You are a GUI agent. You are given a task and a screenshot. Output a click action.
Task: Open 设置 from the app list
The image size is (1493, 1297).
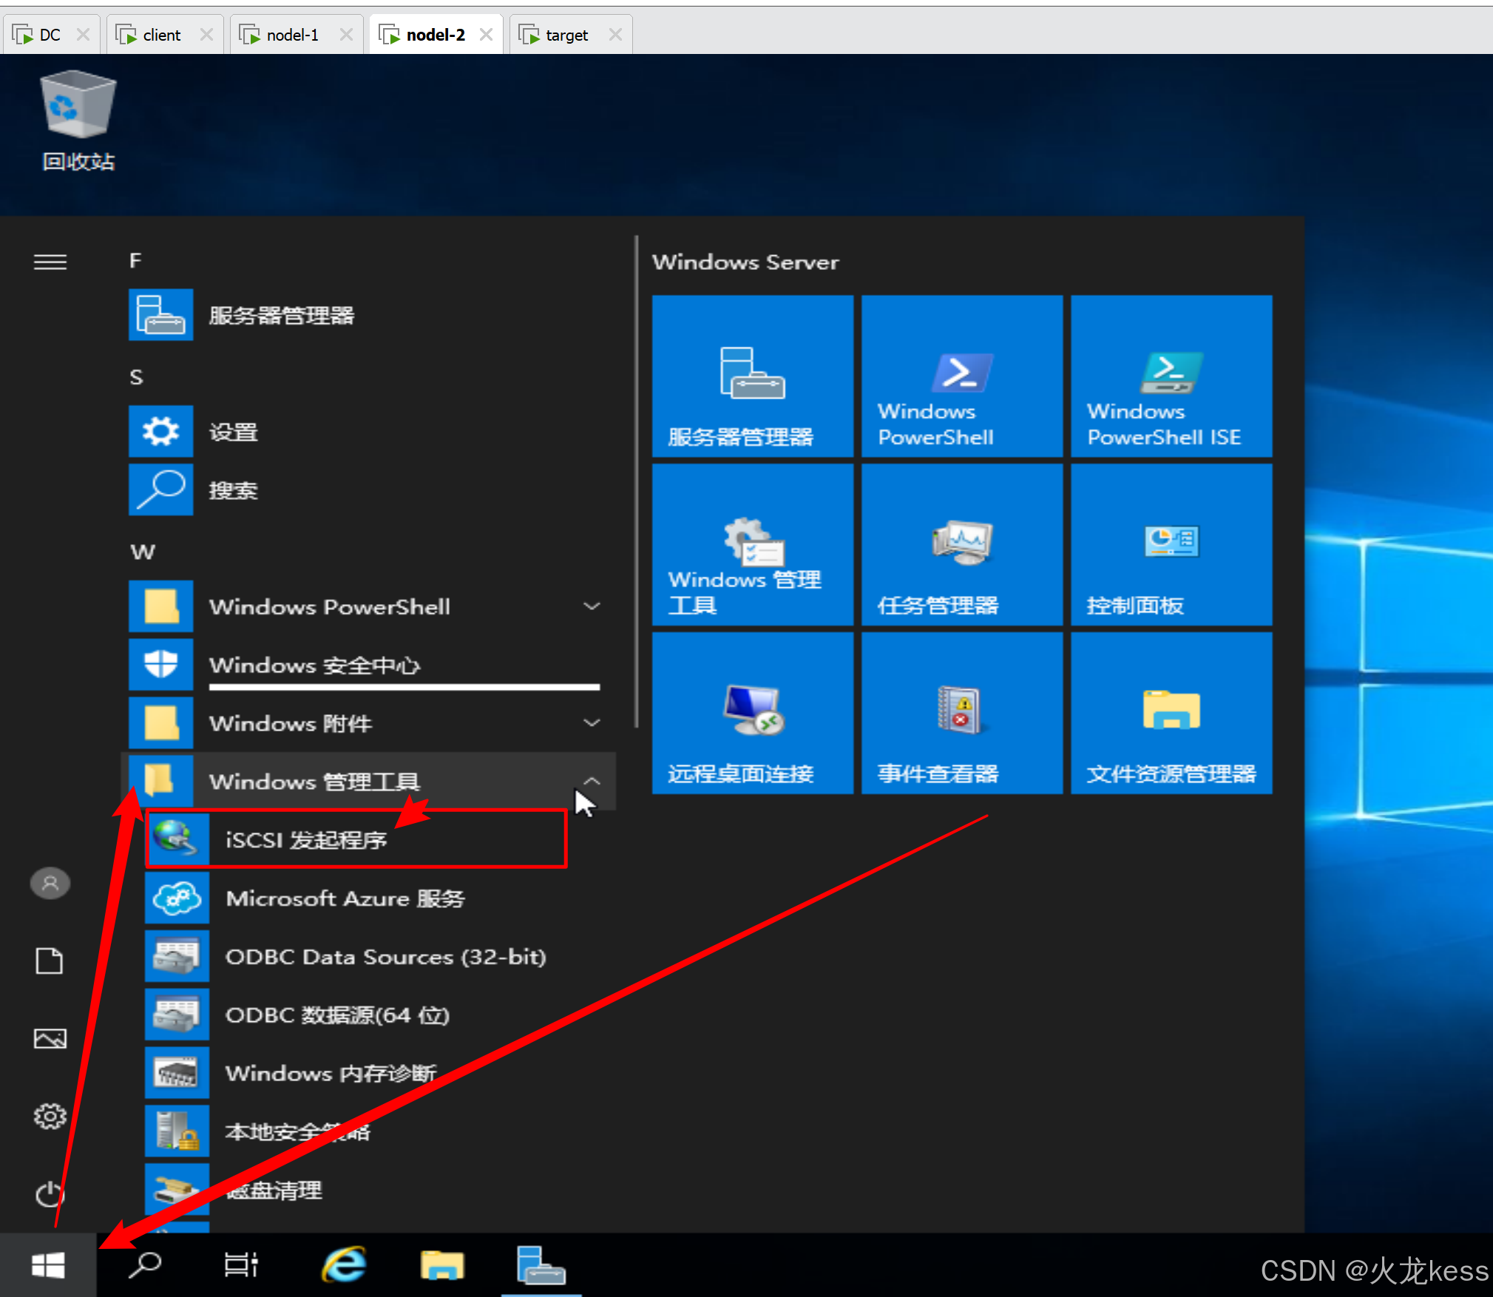[233, 431]
